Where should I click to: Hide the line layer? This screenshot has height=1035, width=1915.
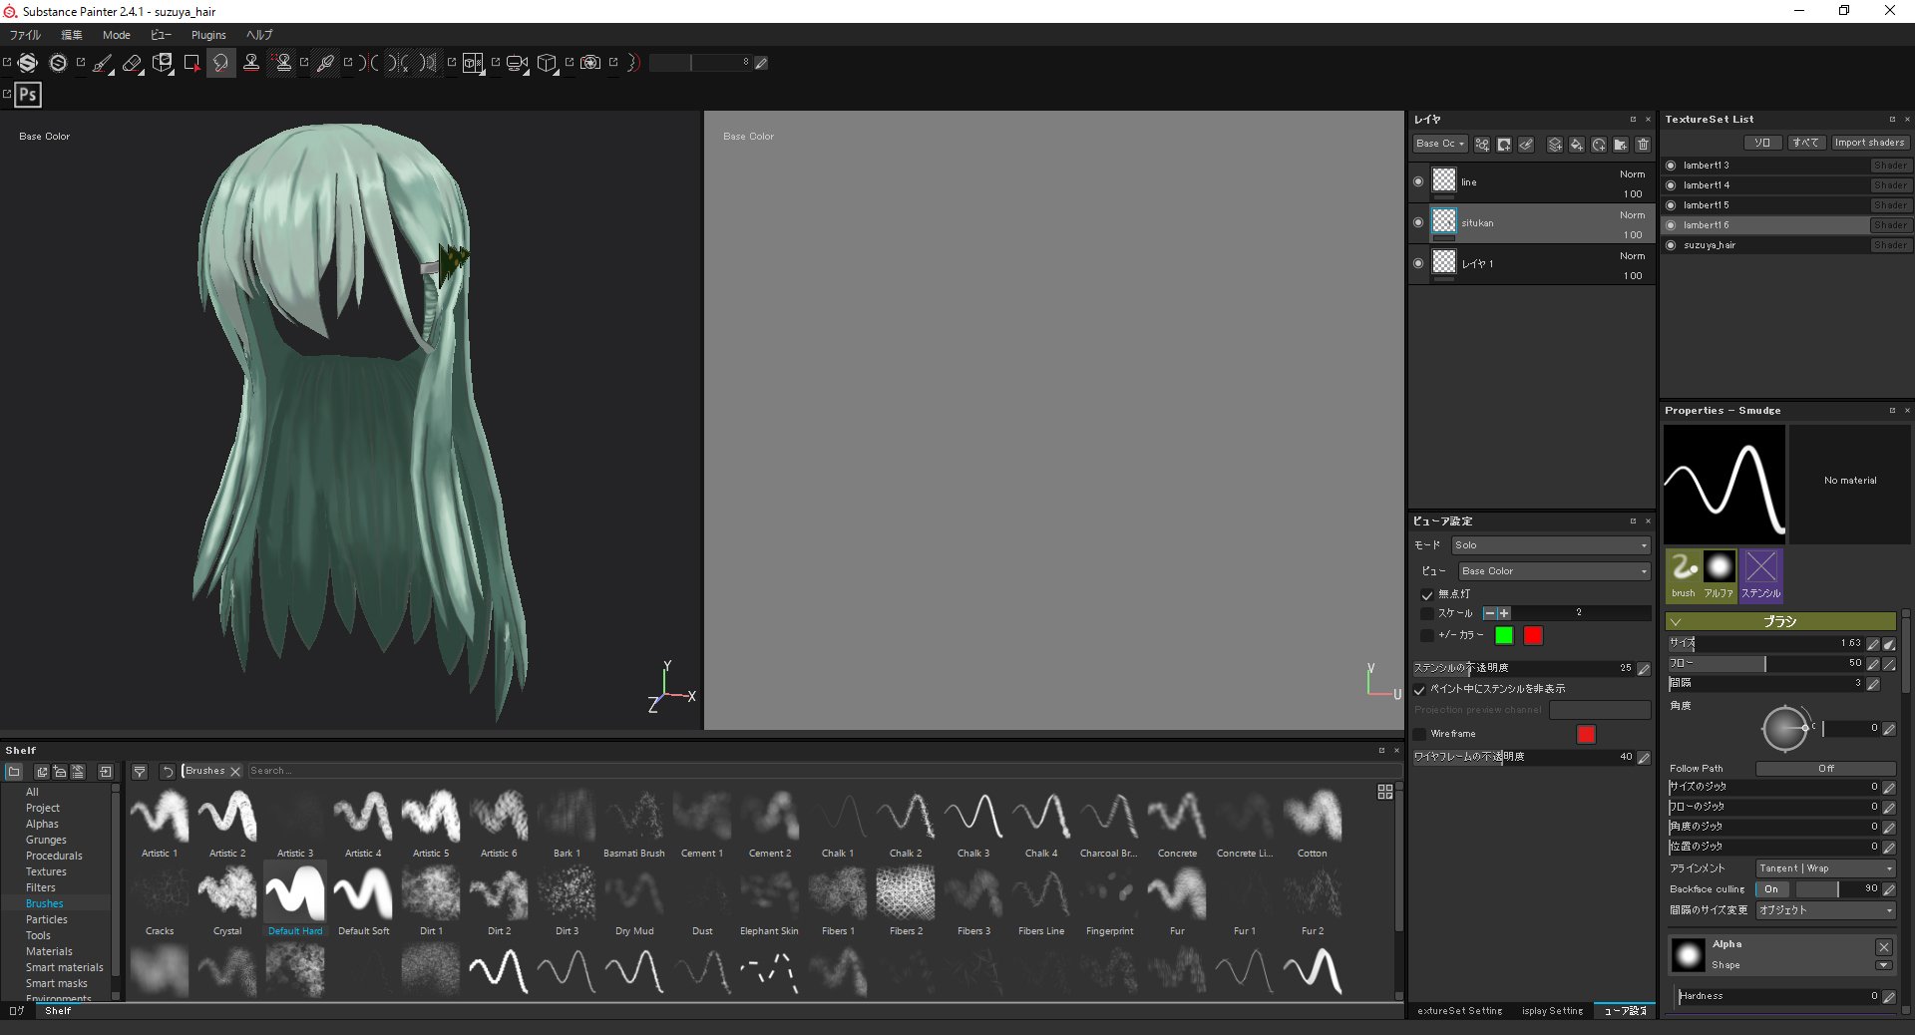1418,182
